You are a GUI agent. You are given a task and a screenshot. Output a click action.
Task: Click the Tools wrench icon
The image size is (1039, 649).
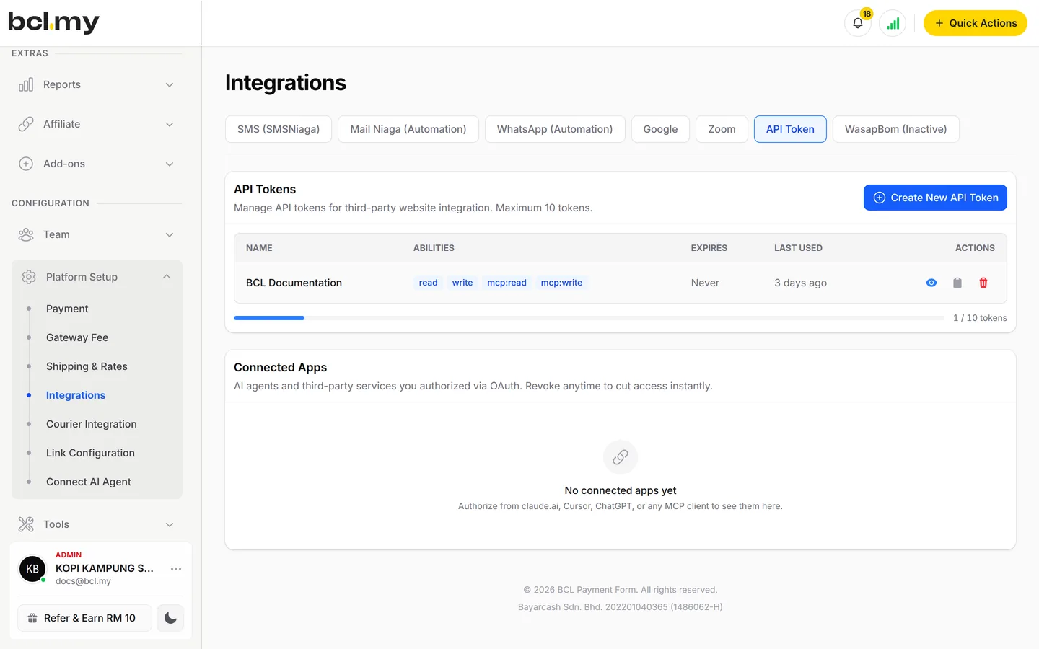(26, 524)
